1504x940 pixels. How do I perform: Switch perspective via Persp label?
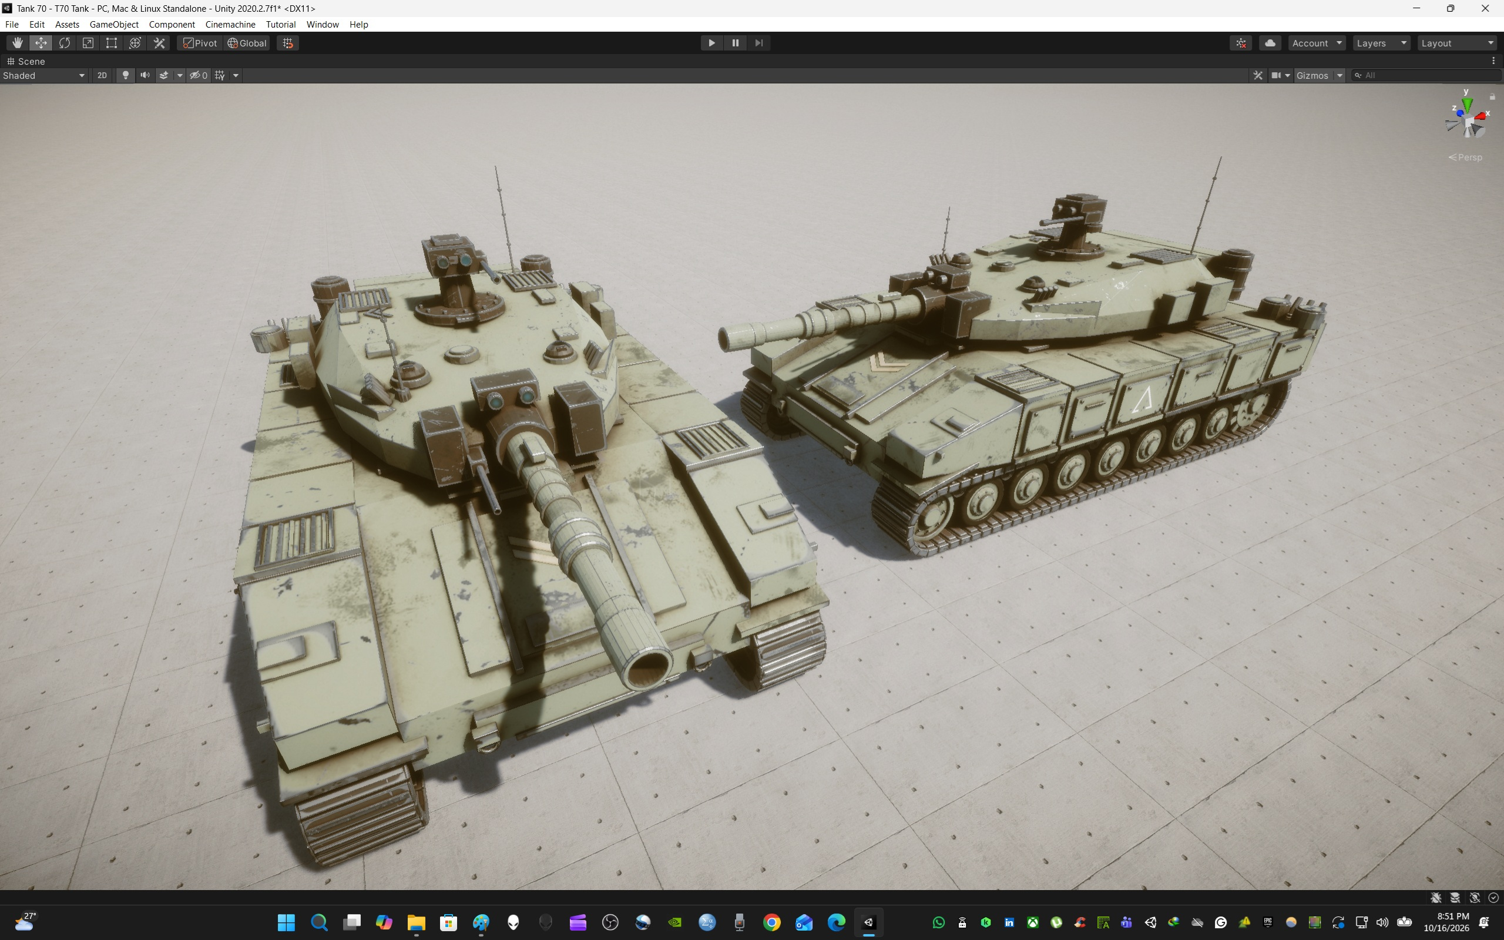[x=1465, y=157]
